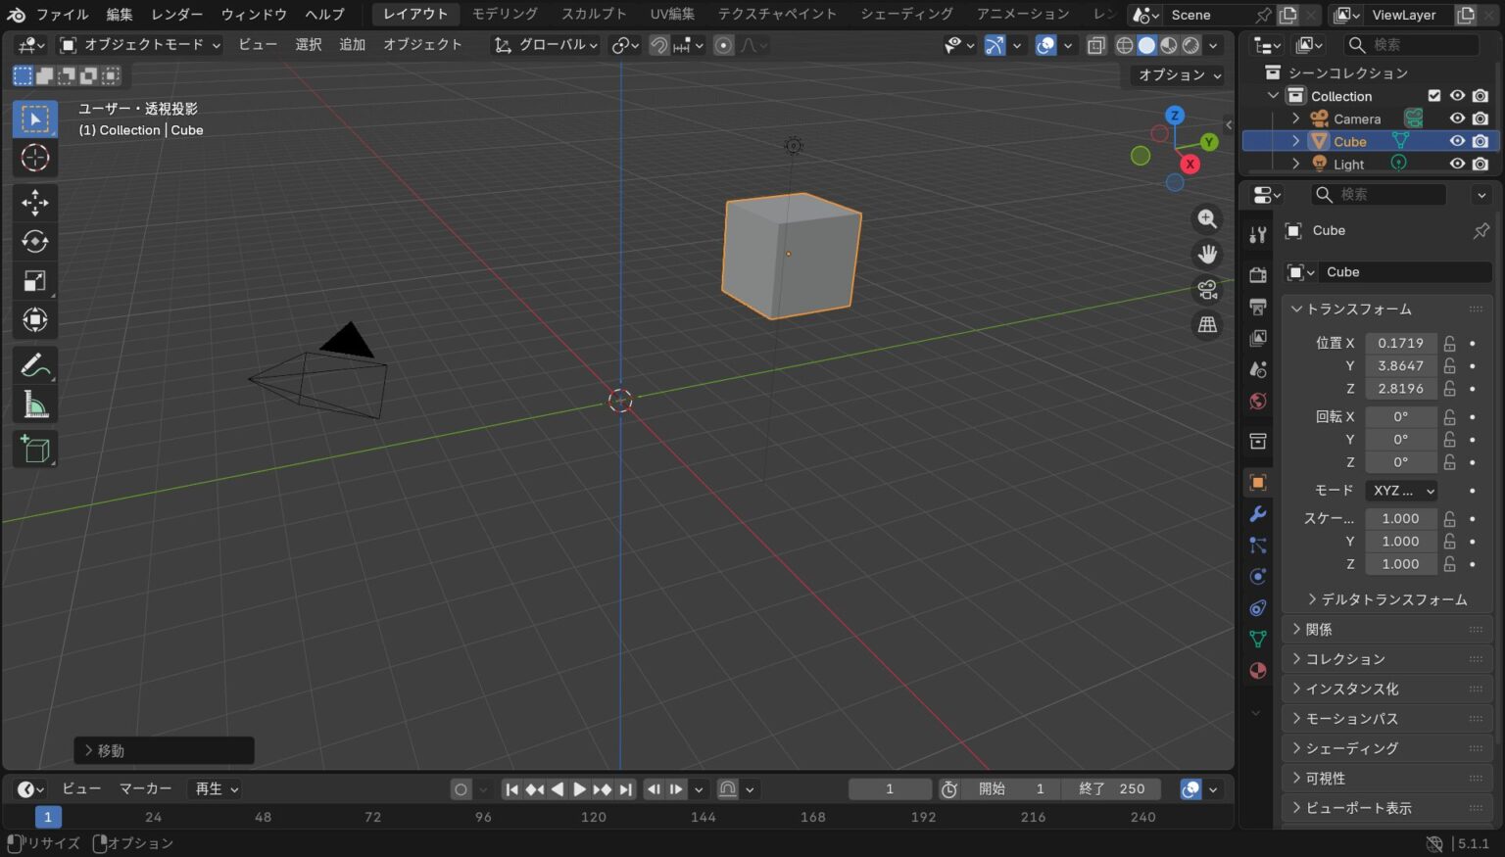Viewport: 1505px width, 857px height.
Task: Toggle X-ray mode
Action: (1096, 45)
